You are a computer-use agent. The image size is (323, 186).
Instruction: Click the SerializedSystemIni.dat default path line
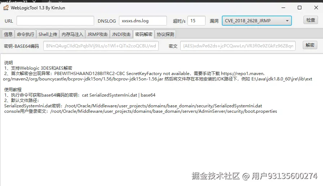tap(133, 106)
